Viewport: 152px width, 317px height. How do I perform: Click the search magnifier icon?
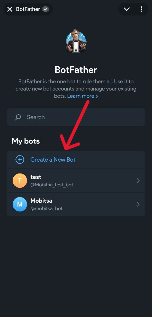(18, 117)
